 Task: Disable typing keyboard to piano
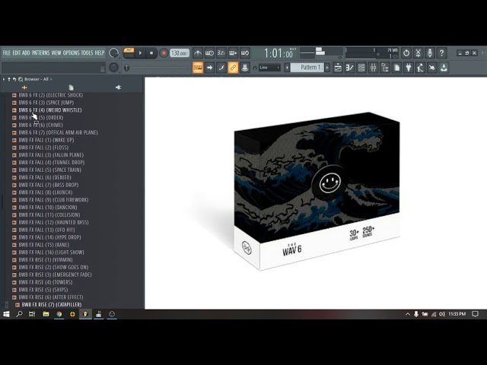pyautogui.click(x=198, y=68)
